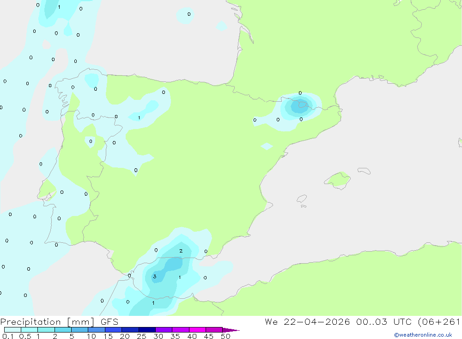Screen dimensions: 462x339
Task: Select the 5–10 mm legend swatch
Action: click(x=79, y=330)
